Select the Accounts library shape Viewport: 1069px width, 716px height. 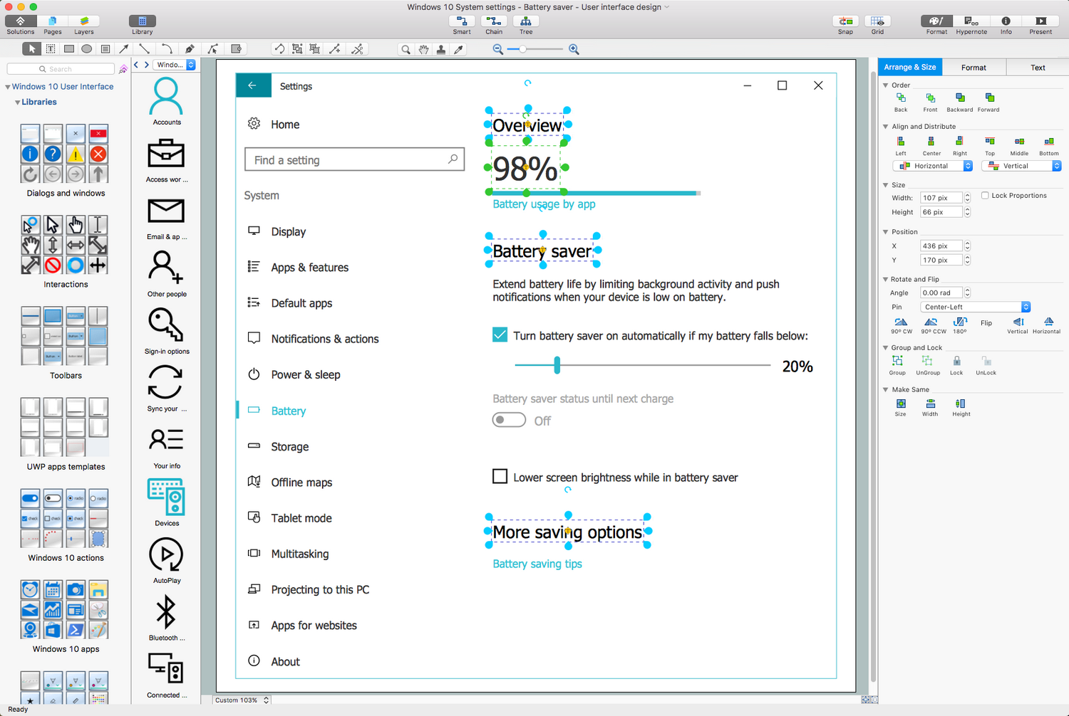tap(166, 102)
